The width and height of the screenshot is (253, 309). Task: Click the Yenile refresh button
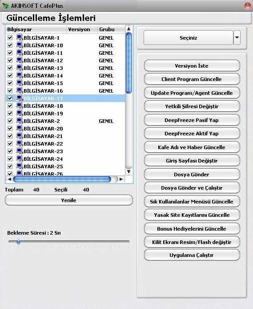click(x=69, y=200)
